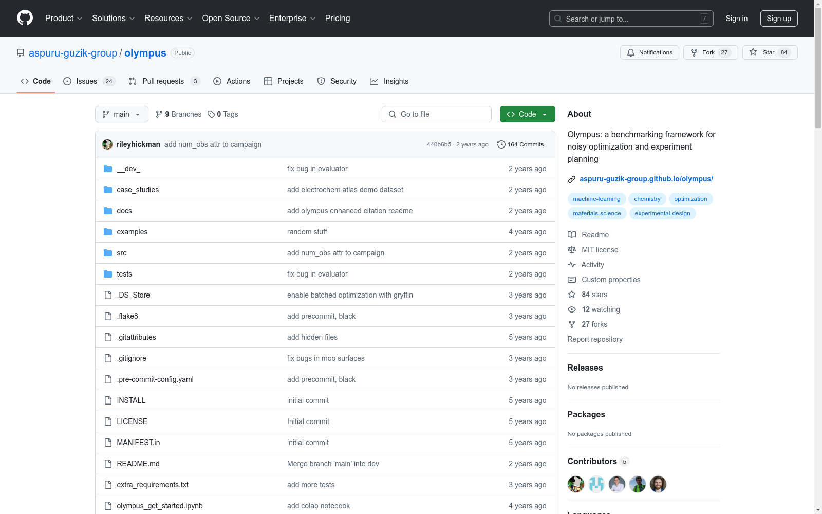Viewport: 822px width, 514px height.
Task: Click rileyhickman's avatar in commit header
Action: click(107, 144)
